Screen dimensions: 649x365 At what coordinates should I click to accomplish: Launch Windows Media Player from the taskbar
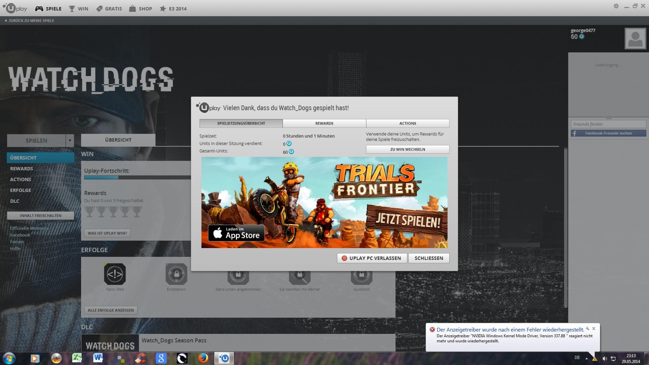[x=35, y=358]
